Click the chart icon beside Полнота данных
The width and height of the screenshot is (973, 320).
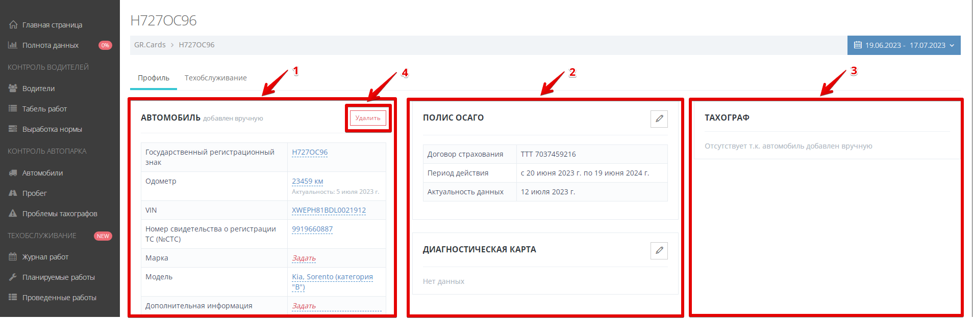13,45
